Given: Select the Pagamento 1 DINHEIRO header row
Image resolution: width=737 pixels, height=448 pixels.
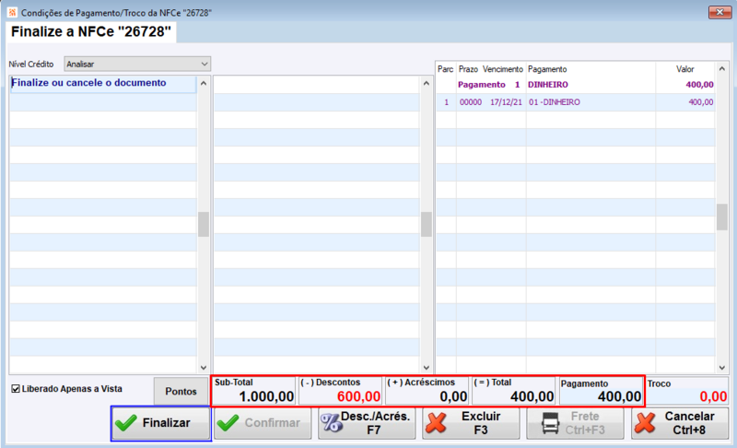Looking at the screenshot, I should (575, 85).
